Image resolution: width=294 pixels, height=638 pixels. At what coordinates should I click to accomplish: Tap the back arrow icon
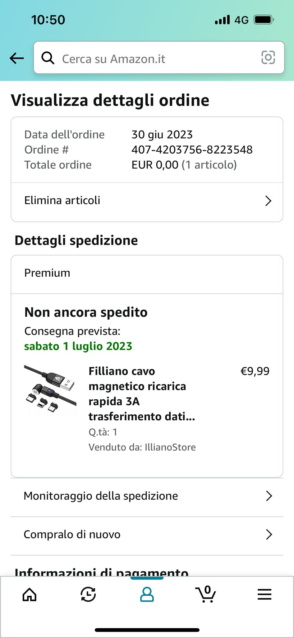[x=17, y=58]
